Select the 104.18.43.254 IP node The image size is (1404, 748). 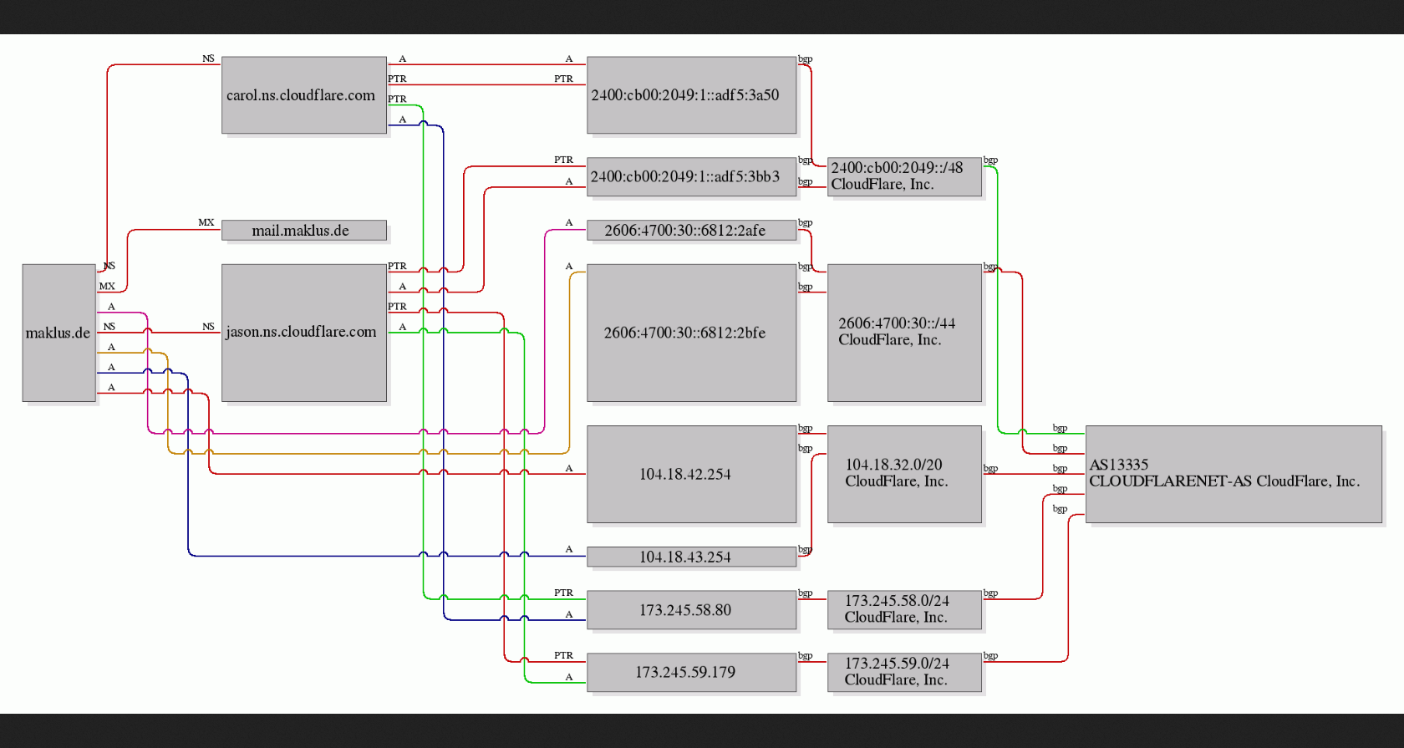coord(691,557)
